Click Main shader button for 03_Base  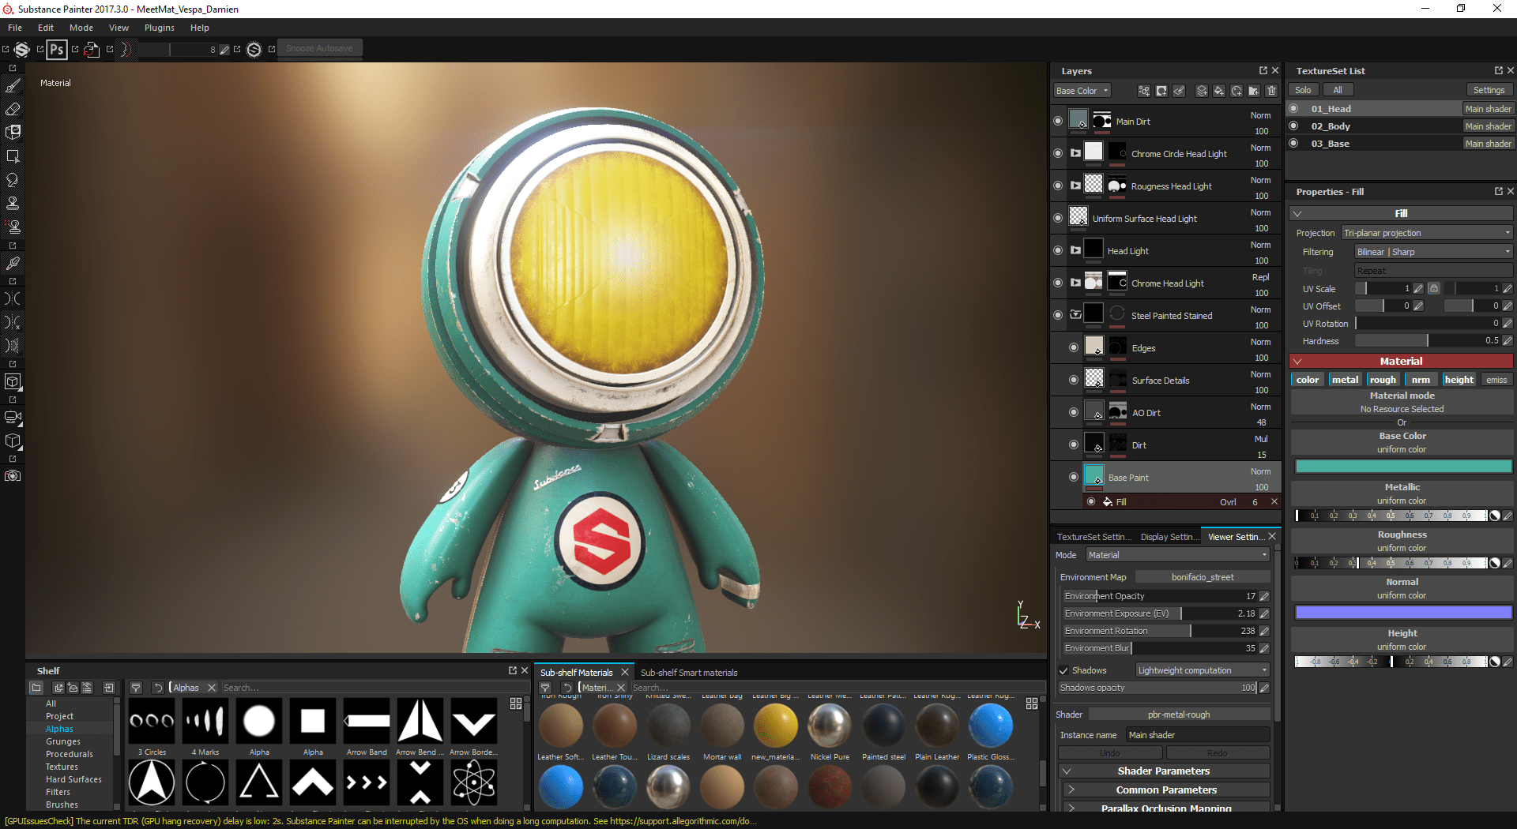click(x=1488, y=144)
